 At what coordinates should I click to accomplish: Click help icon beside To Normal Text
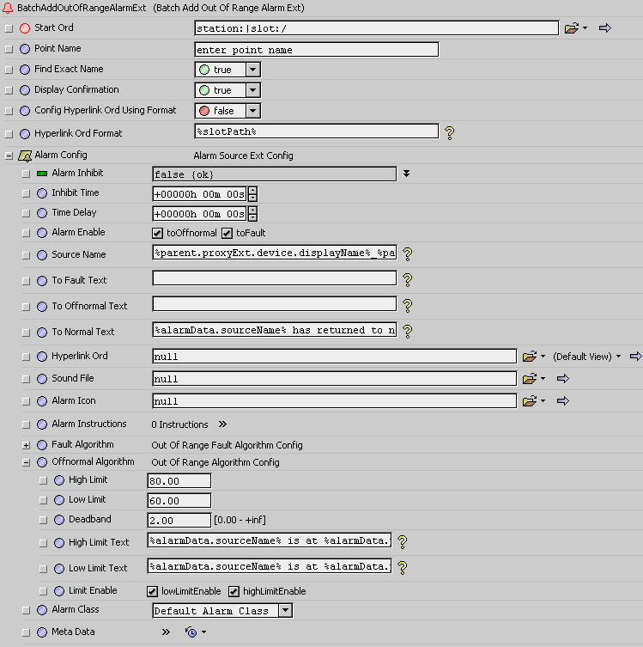click(x=408, y=331)
